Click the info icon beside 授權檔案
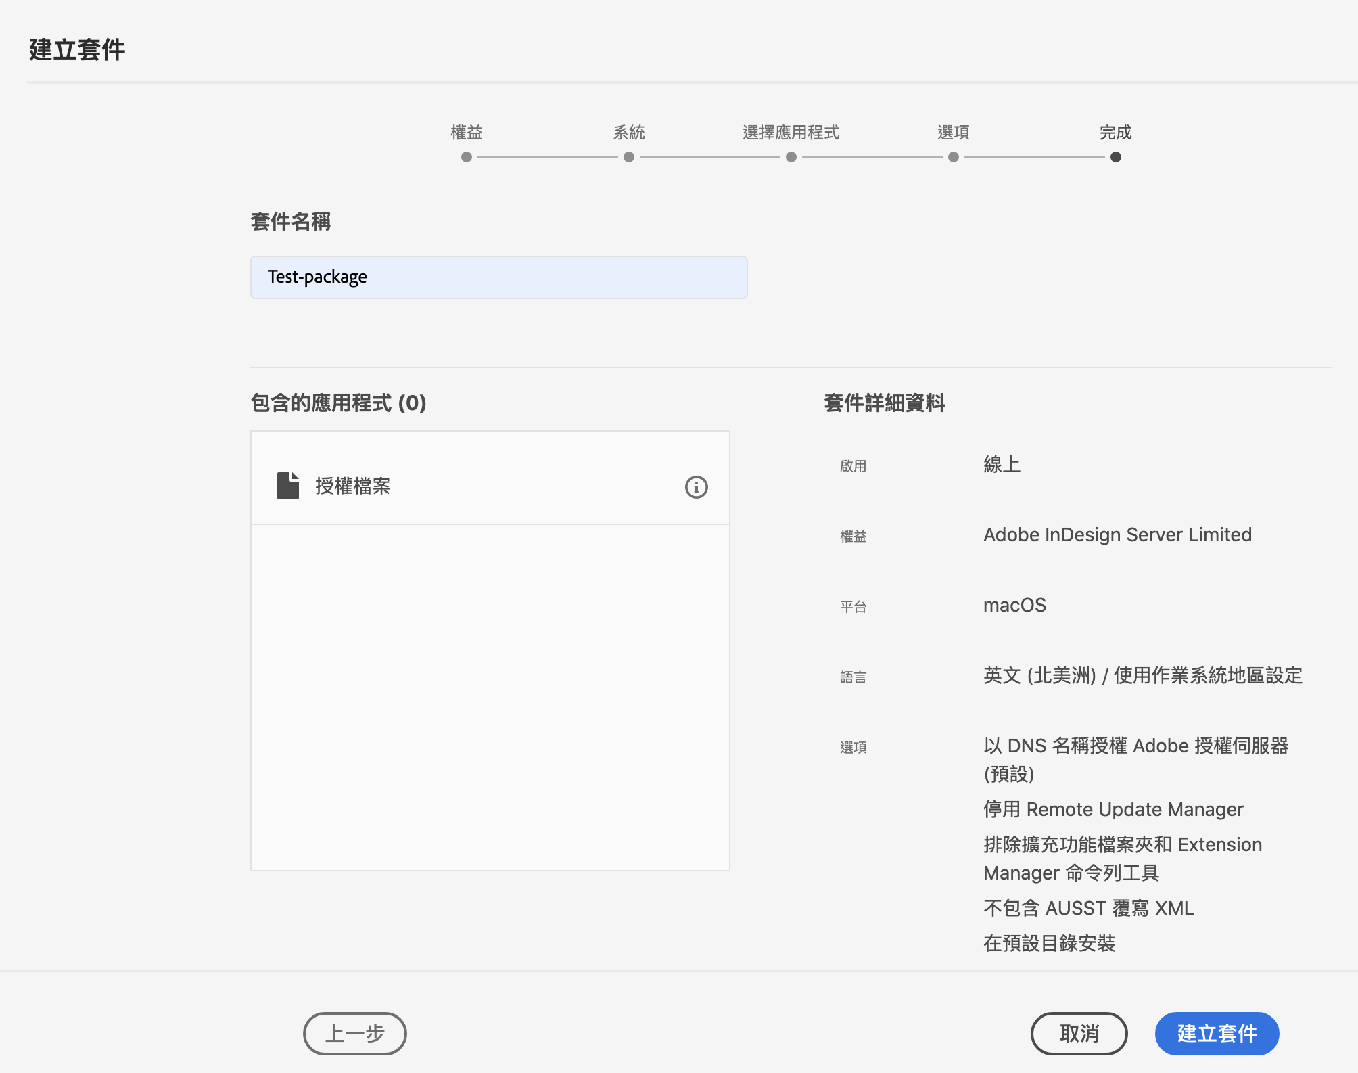The image size is (1358, 1073). click(696, 487)
